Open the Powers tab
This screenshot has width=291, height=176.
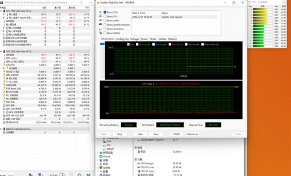pos(144,39)
